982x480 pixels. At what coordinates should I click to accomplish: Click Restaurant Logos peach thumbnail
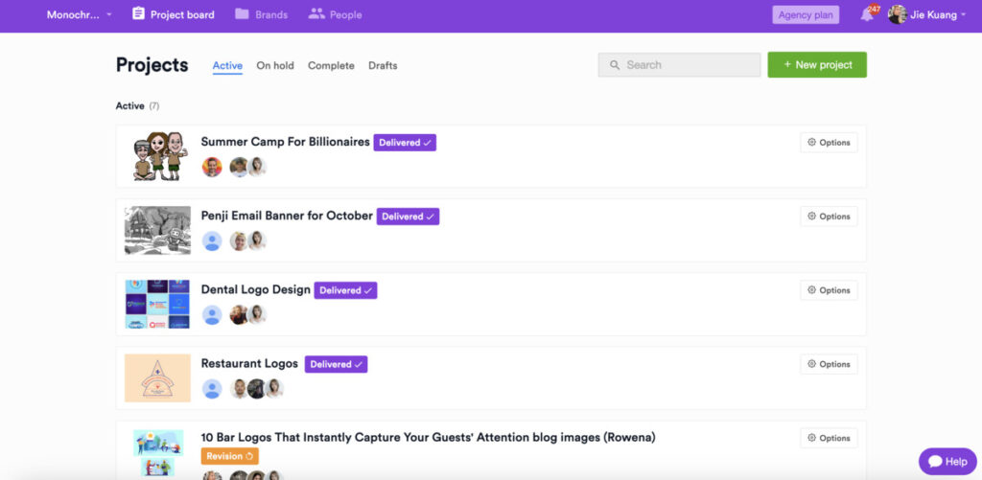pyautogui.click(x=158, y=378)
